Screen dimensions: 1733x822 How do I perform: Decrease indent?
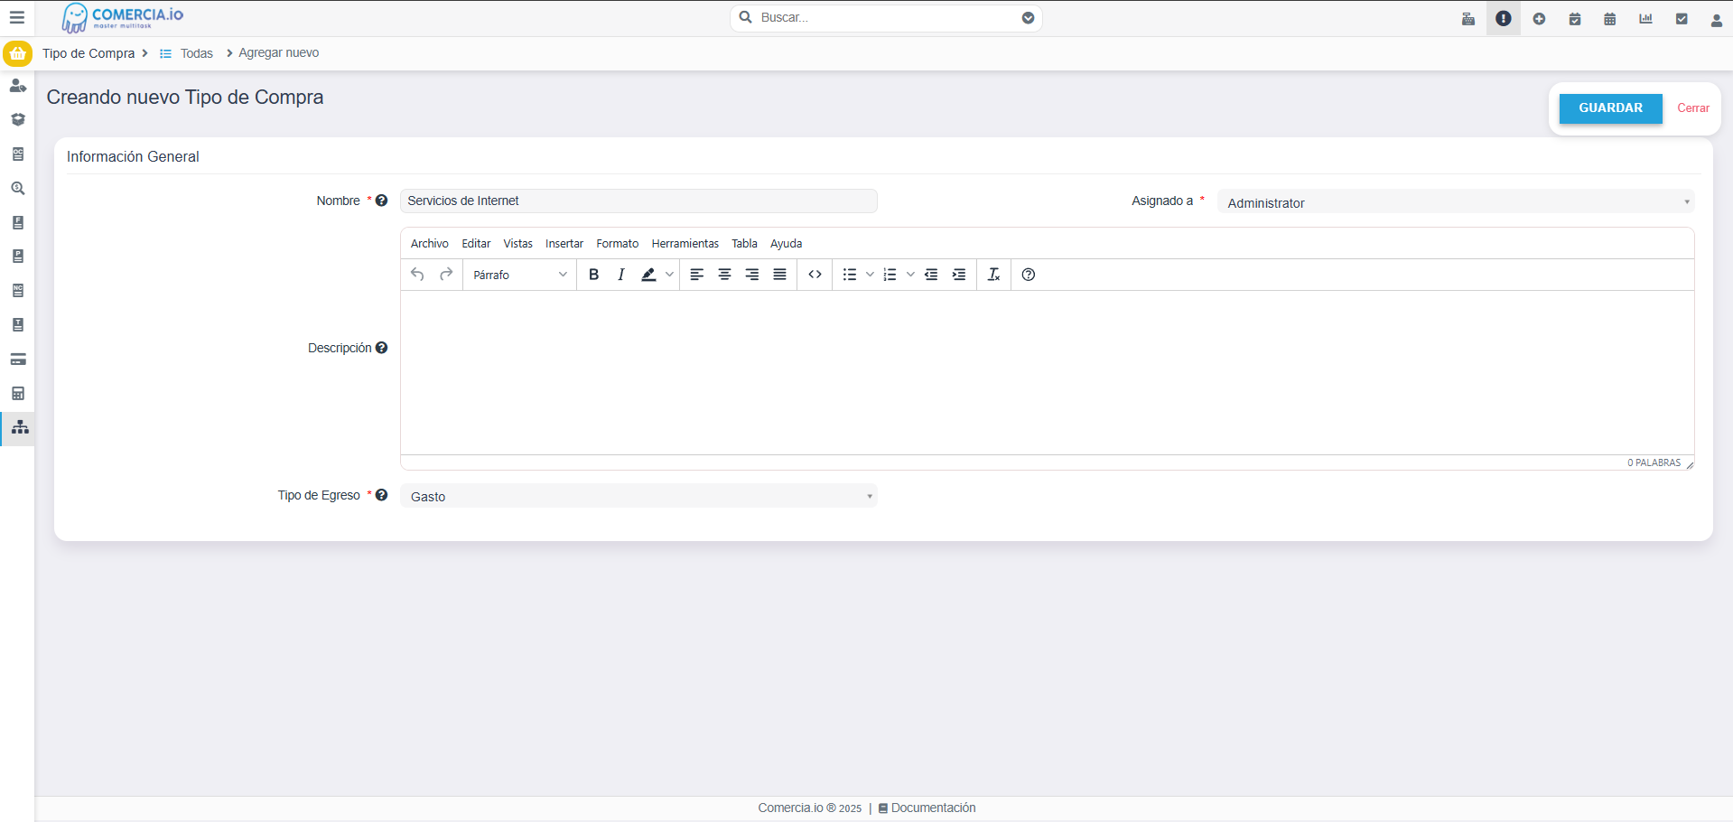[x=931, y=275]
